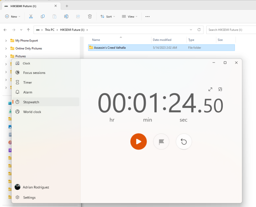
Task: Open the View dropdown menu
Action: pos(130,17)
